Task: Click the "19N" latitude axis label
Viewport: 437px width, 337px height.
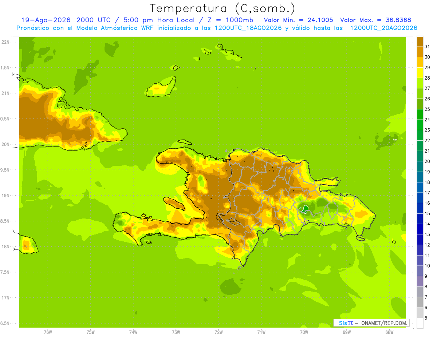Action: tap(5, 195)
